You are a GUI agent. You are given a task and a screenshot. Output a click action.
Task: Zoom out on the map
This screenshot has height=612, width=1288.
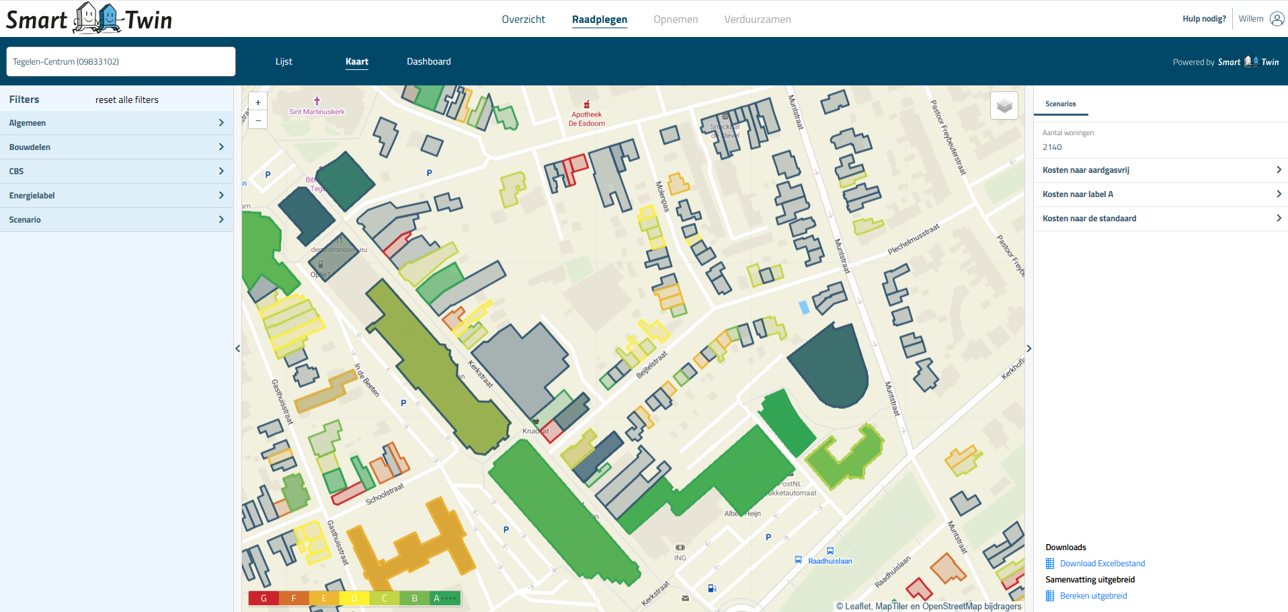[258, 120]
